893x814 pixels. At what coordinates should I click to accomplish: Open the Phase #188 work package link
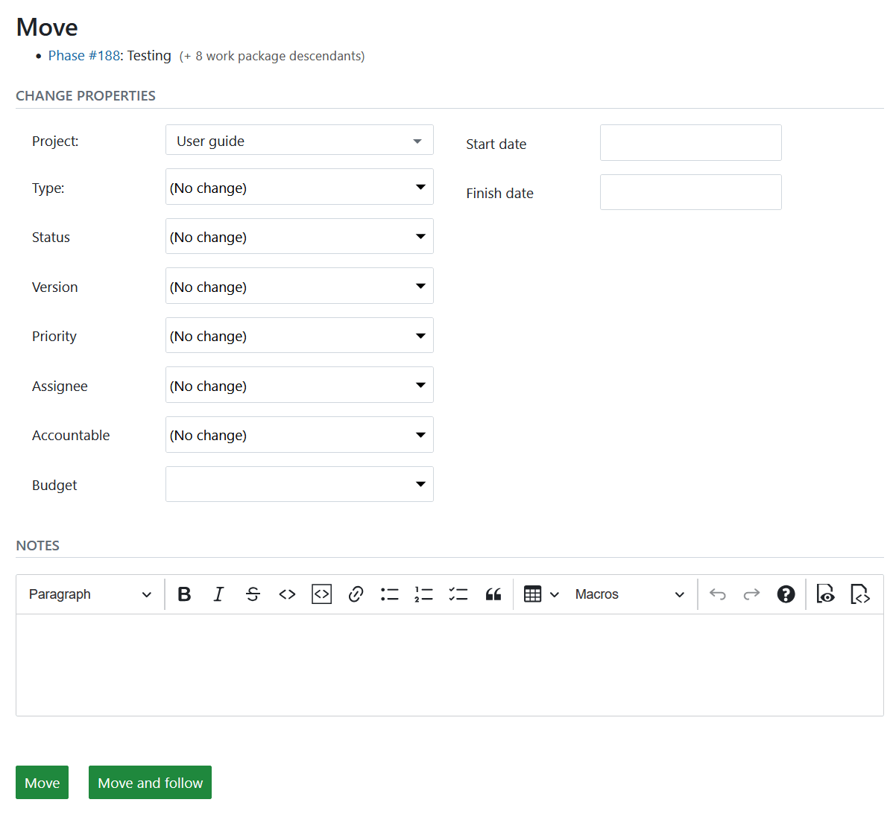click(x=83, y=55)
